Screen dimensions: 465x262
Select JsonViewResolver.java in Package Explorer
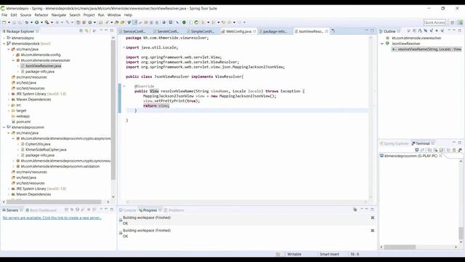(x=43, y=66)
